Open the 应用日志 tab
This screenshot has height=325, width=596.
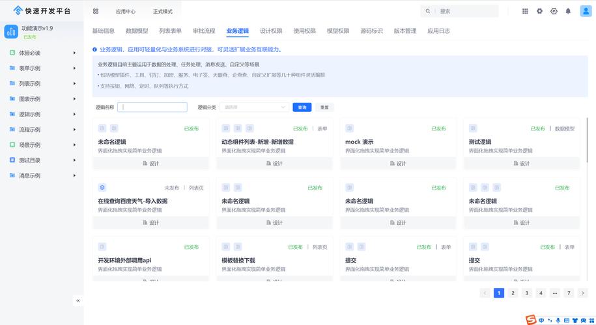point(438,31)
